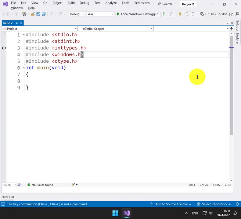The image size is (241, 219).
Task: Click the Navigate Backward icon
Action: tap(8, 14)
